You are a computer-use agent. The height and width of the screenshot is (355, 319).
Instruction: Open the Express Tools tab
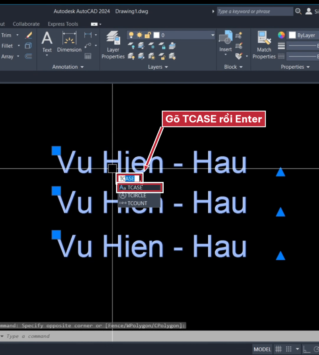coord(63,24)
